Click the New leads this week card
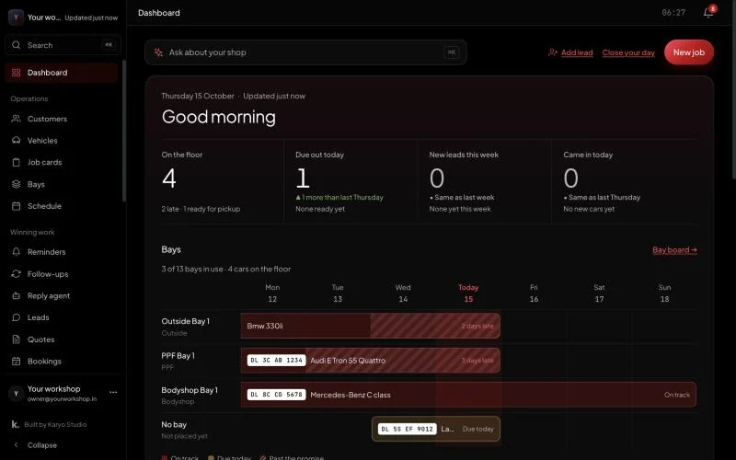Screen dimensions: 736x460 [484, 181]
